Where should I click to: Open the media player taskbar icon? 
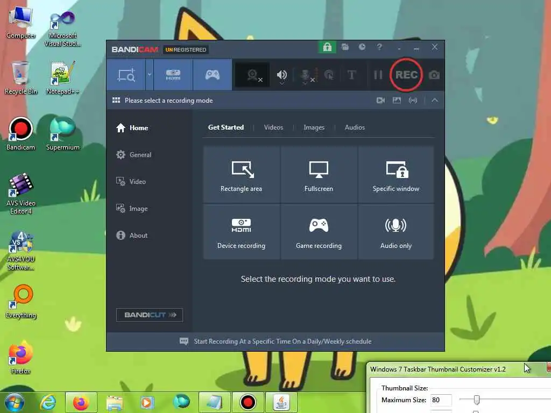tap(147, 402)
